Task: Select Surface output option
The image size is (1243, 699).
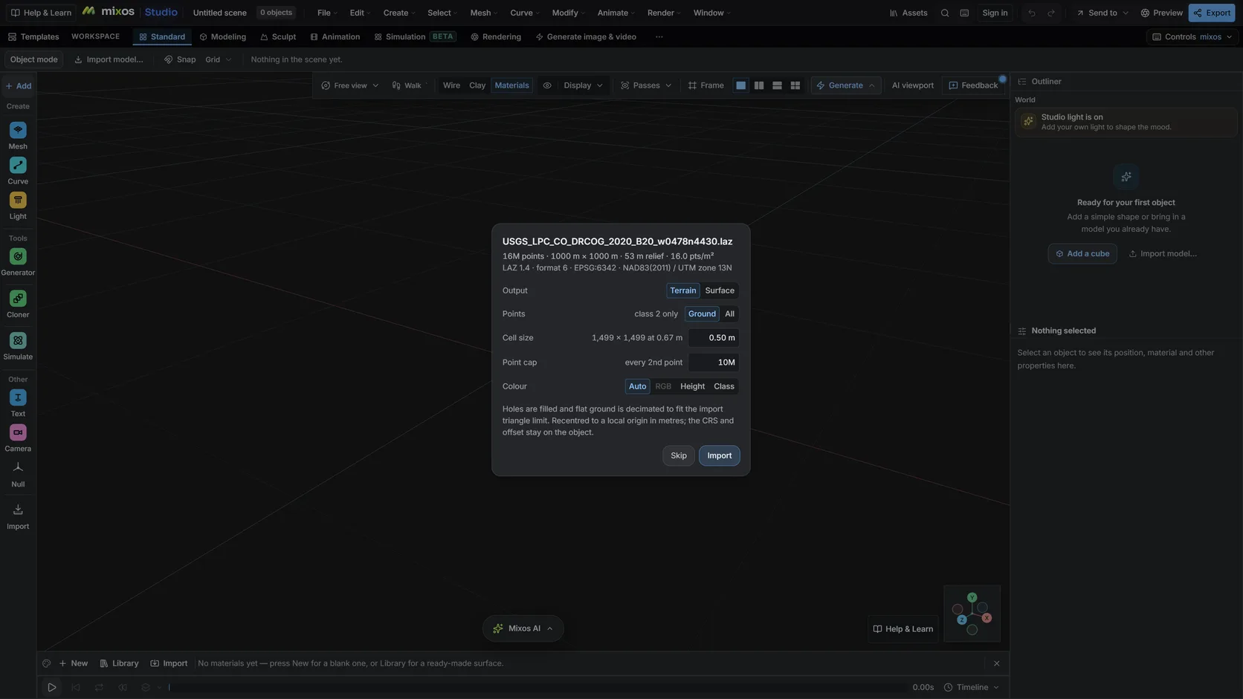Action: (x=720, y=290)
